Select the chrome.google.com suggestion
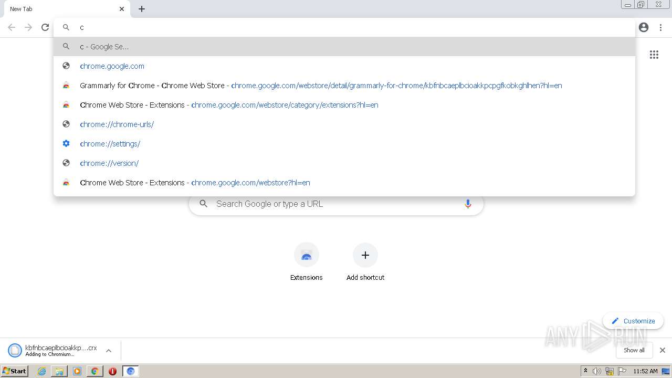The height and width of the screenshot is (378, 672). coord(344,66)
